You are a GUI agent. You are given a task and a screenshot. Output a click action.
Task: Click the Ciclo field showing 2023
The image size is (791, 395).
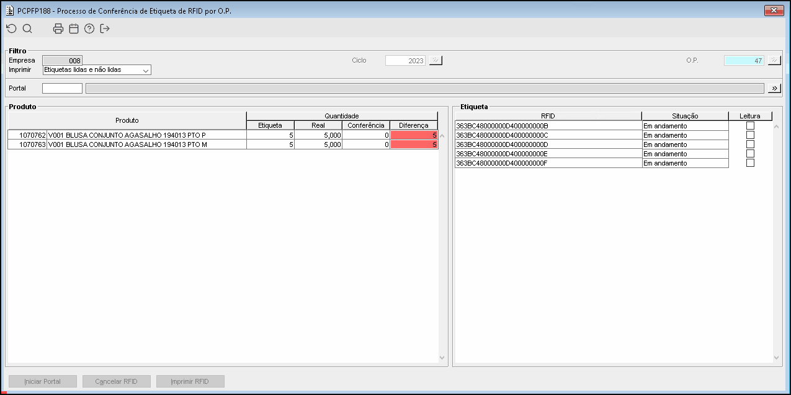tap(405, 61)
